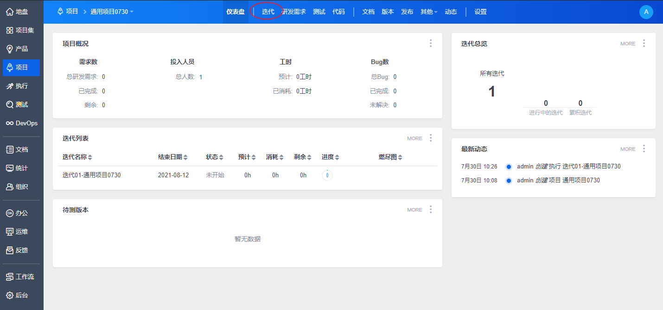Open 待测版本 panel three-dot menu

[431, 209]
